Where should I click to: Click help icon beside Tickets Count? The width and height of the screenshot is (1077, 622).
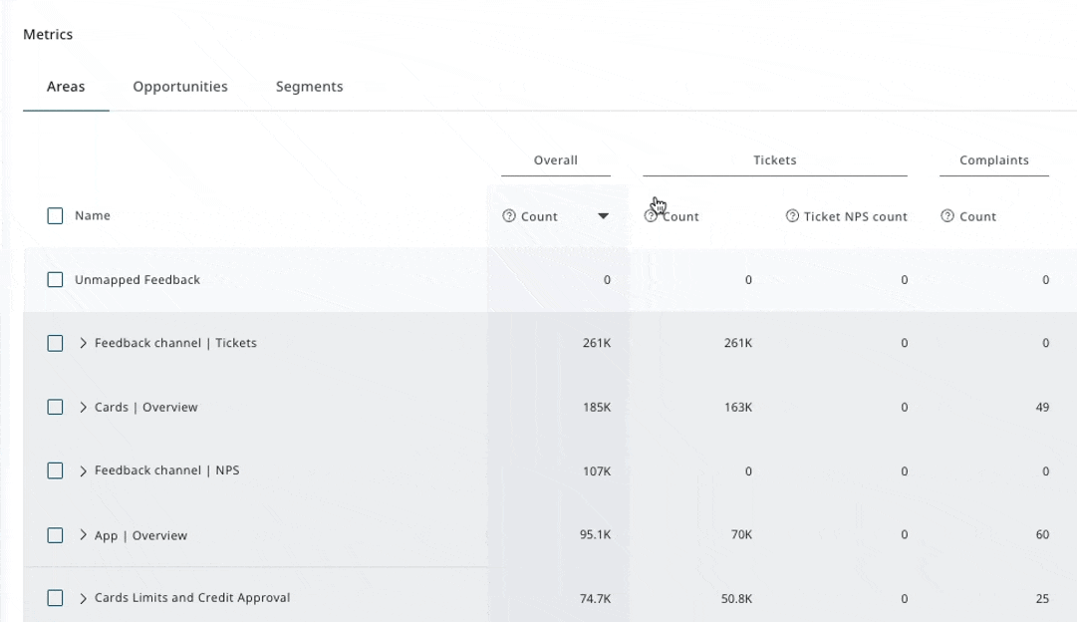coord(651,216)
